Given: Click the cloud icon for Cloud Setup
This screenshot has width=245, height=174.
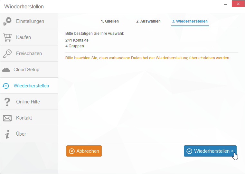Looking at the screenshot, I should coord(6,70).
